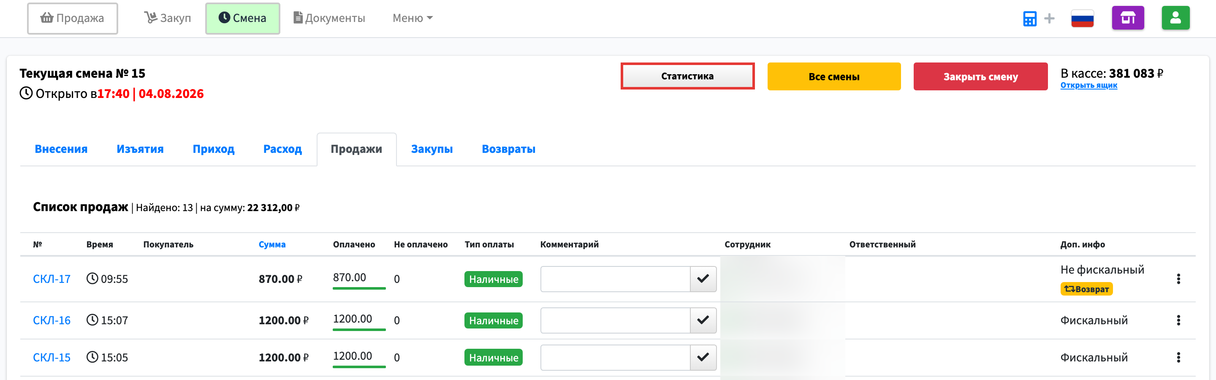Image resolution: width=1216 pixels, height=380 pixels.
Task: Open kebab menu for sale СКЛ-15
Action: 1178,357
